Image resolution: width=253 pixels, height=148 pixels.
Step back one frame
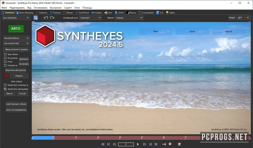click(114, 144)
